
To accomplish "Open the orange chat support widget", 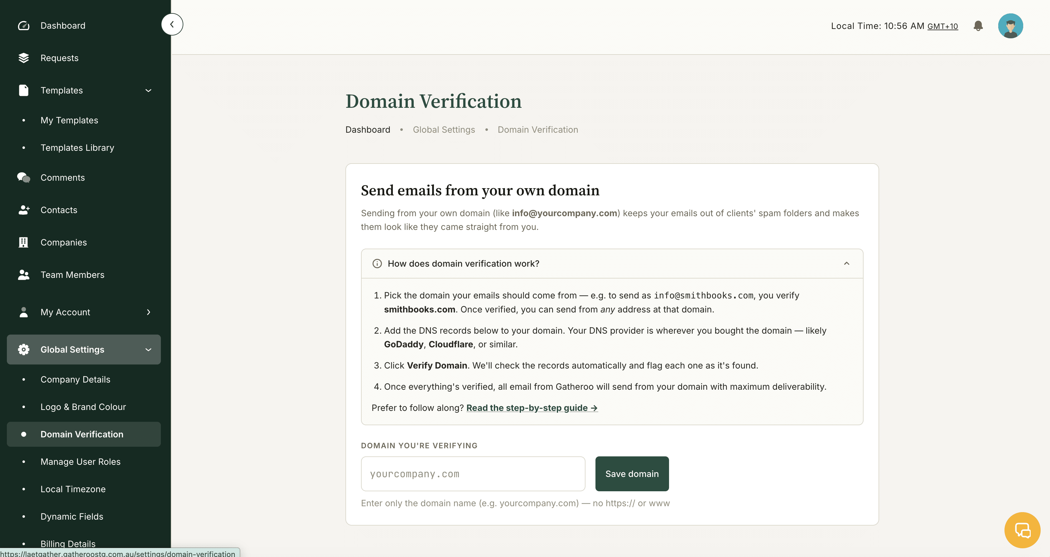I will coord(1022,530).
